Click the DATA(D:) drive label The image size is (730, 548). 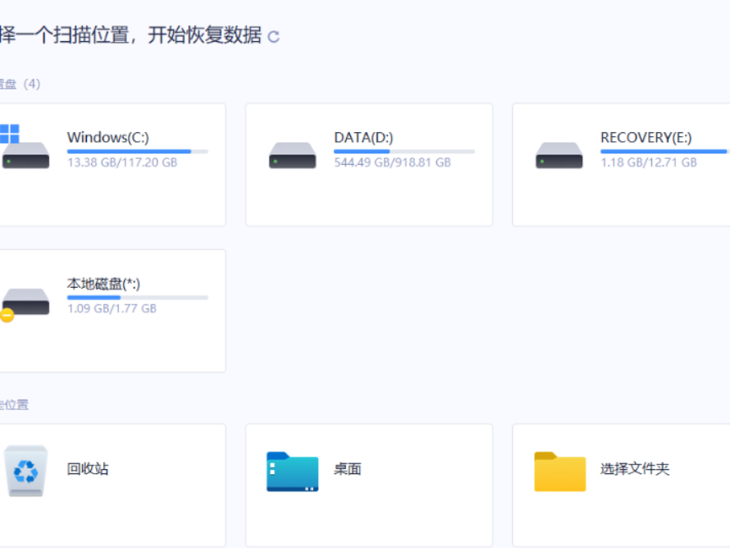363,137
